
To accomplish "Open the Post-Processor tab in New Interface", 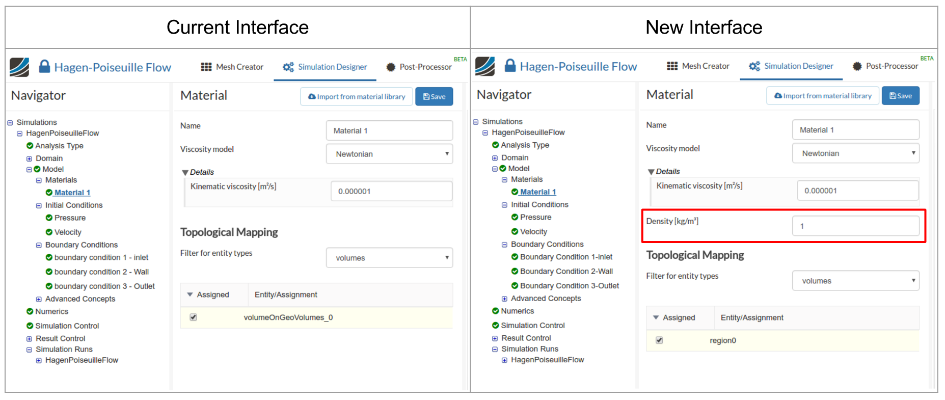I will [885, 66].
